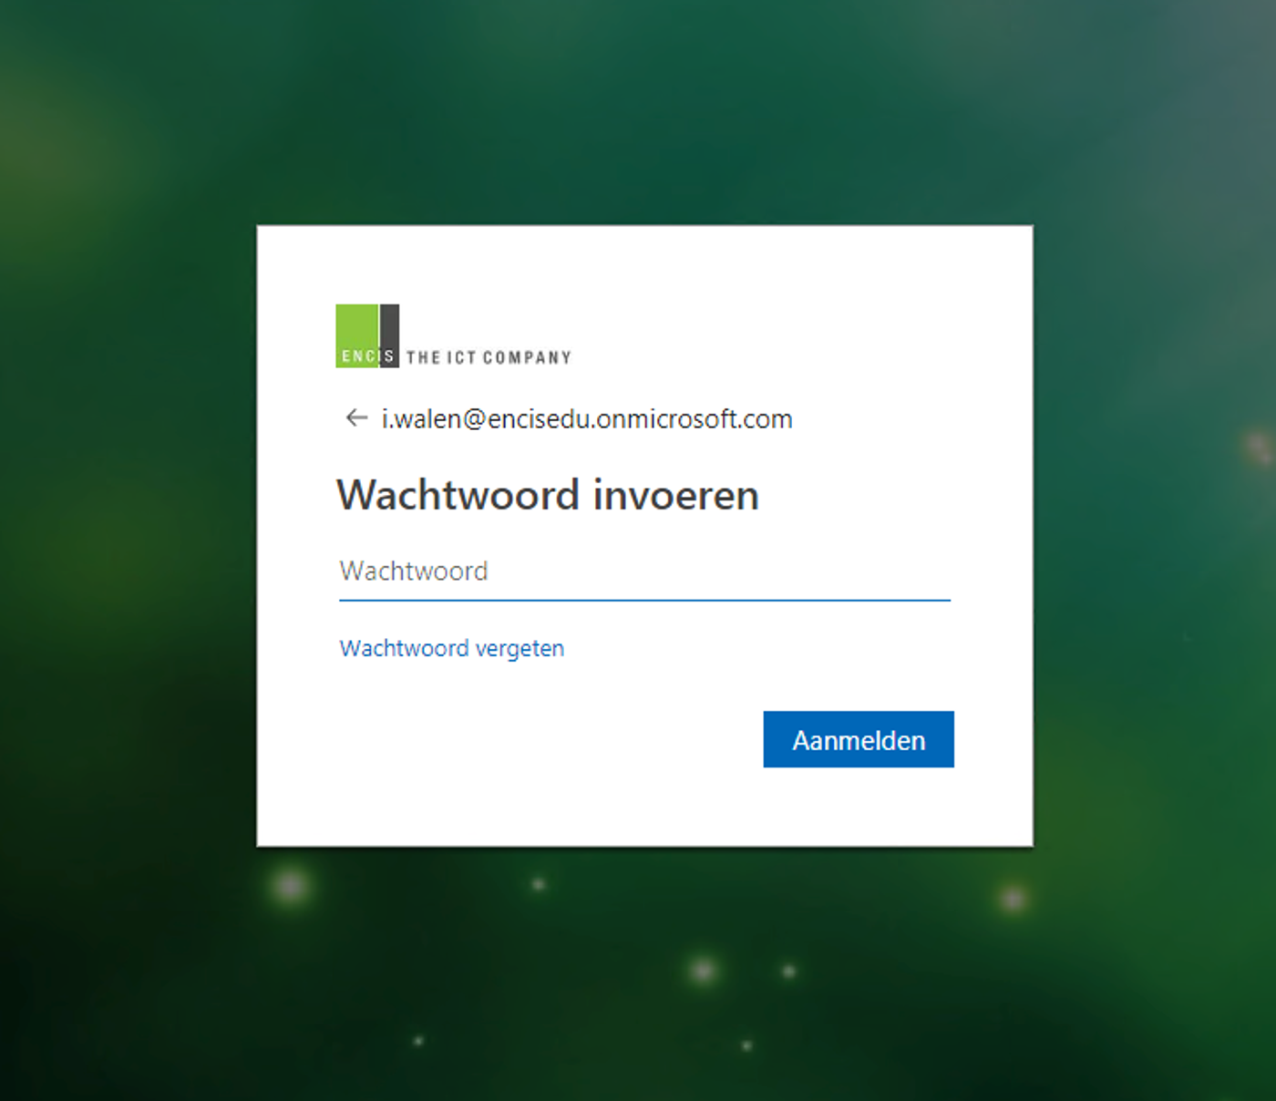Open the Wachtwoord vergeten link

point(452,648)
